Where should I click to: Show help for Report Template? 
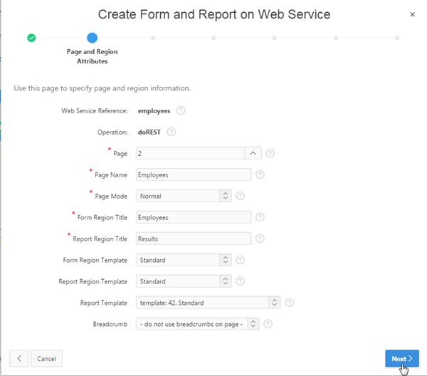(x=289, y=303)
